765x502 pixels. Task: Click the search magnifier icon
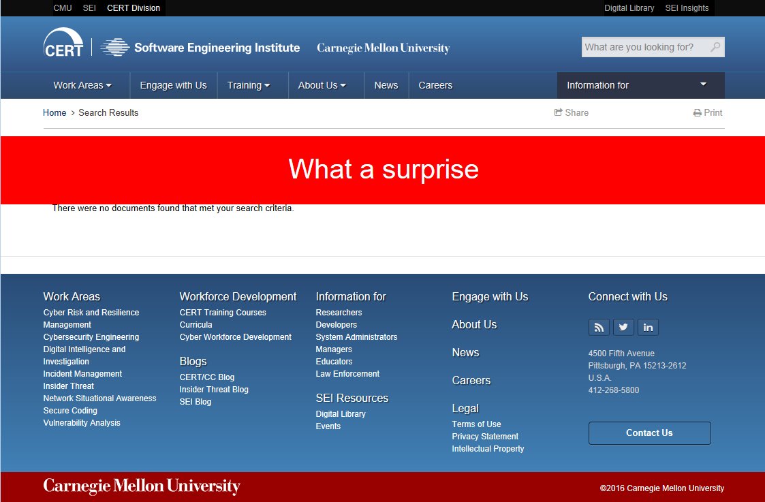tap(715, 47)
